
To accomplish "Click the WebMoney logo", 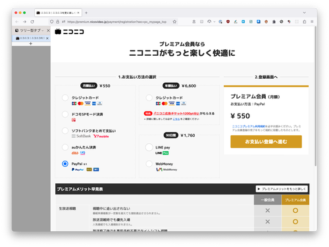I will [166, 169].
